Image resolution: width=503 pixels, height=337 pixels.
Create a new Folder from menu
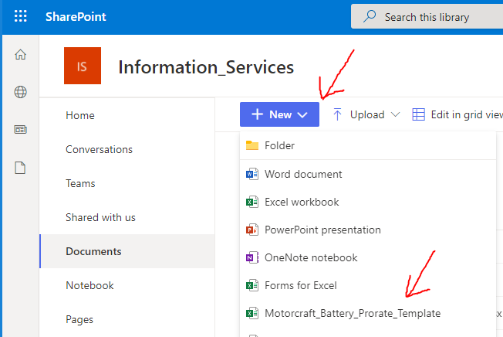coord(368,145)
